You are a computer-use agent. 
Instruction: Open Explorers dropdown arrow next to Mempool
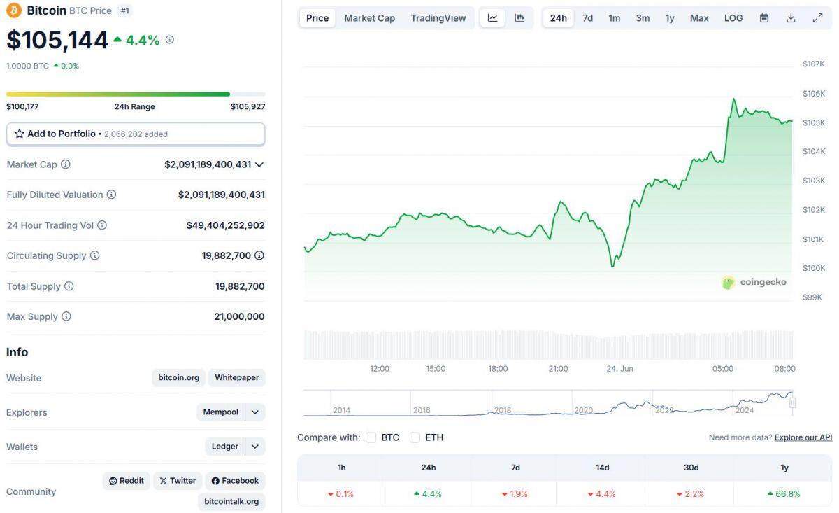(x=255, y=412)
